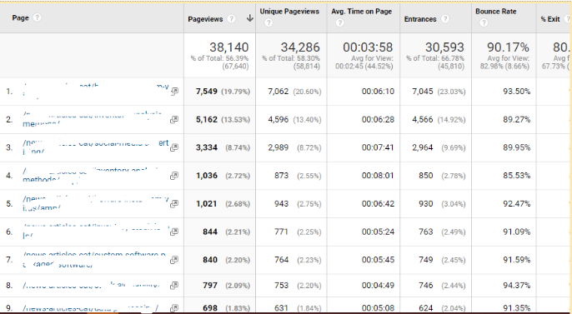This screenshot has width=572, height=314.
Task: Open row 5 page via external link icon
Action: (x=174, y=203)
